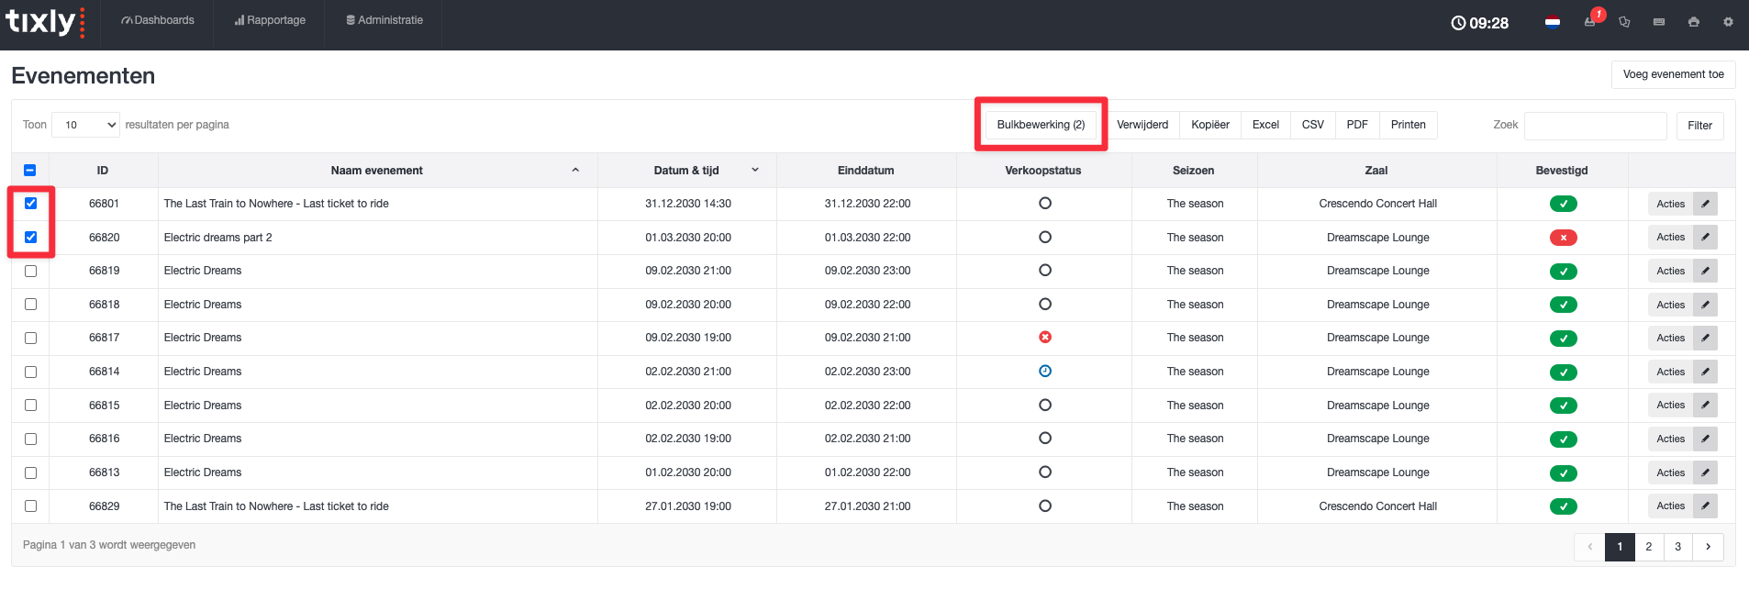The height and width of the screenshot is (589, 1749).
Task: Open the results per page dropdown
Action: tap(86, 125)
